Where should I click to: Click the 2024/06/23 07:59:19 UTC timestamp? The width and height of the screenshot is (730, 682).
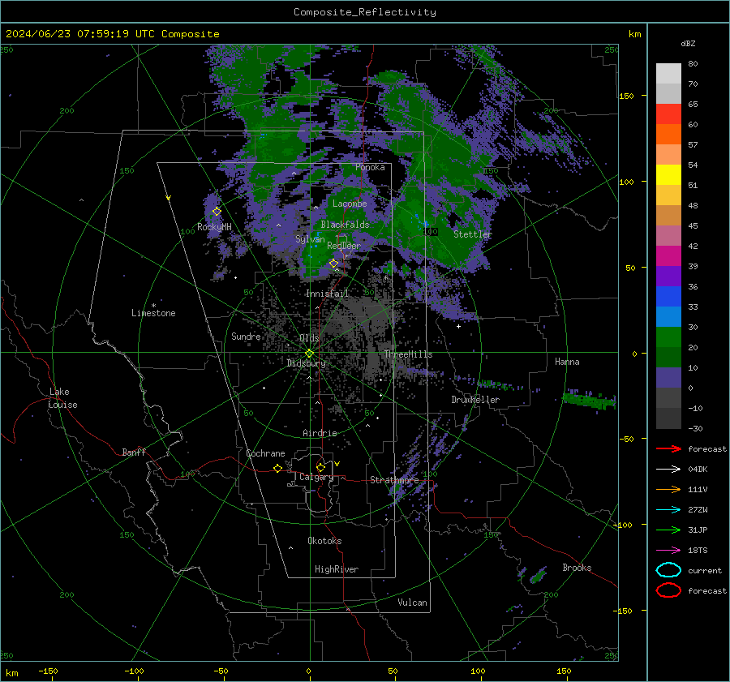(x=113, y=34)
